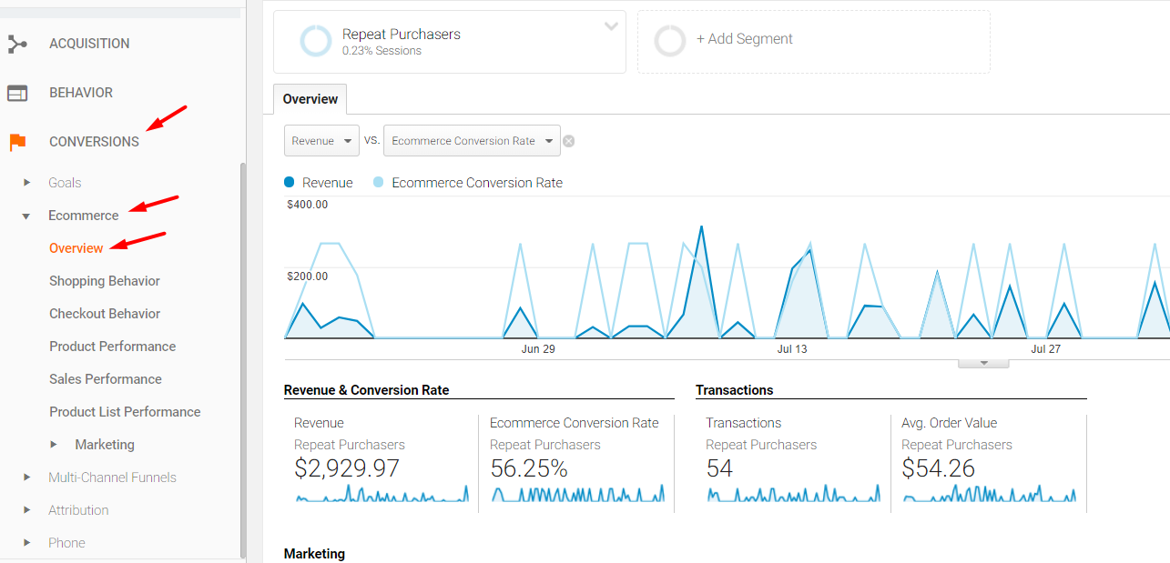
Task: Click the empty Add Segment circle icon
Action: coord(670,41)
